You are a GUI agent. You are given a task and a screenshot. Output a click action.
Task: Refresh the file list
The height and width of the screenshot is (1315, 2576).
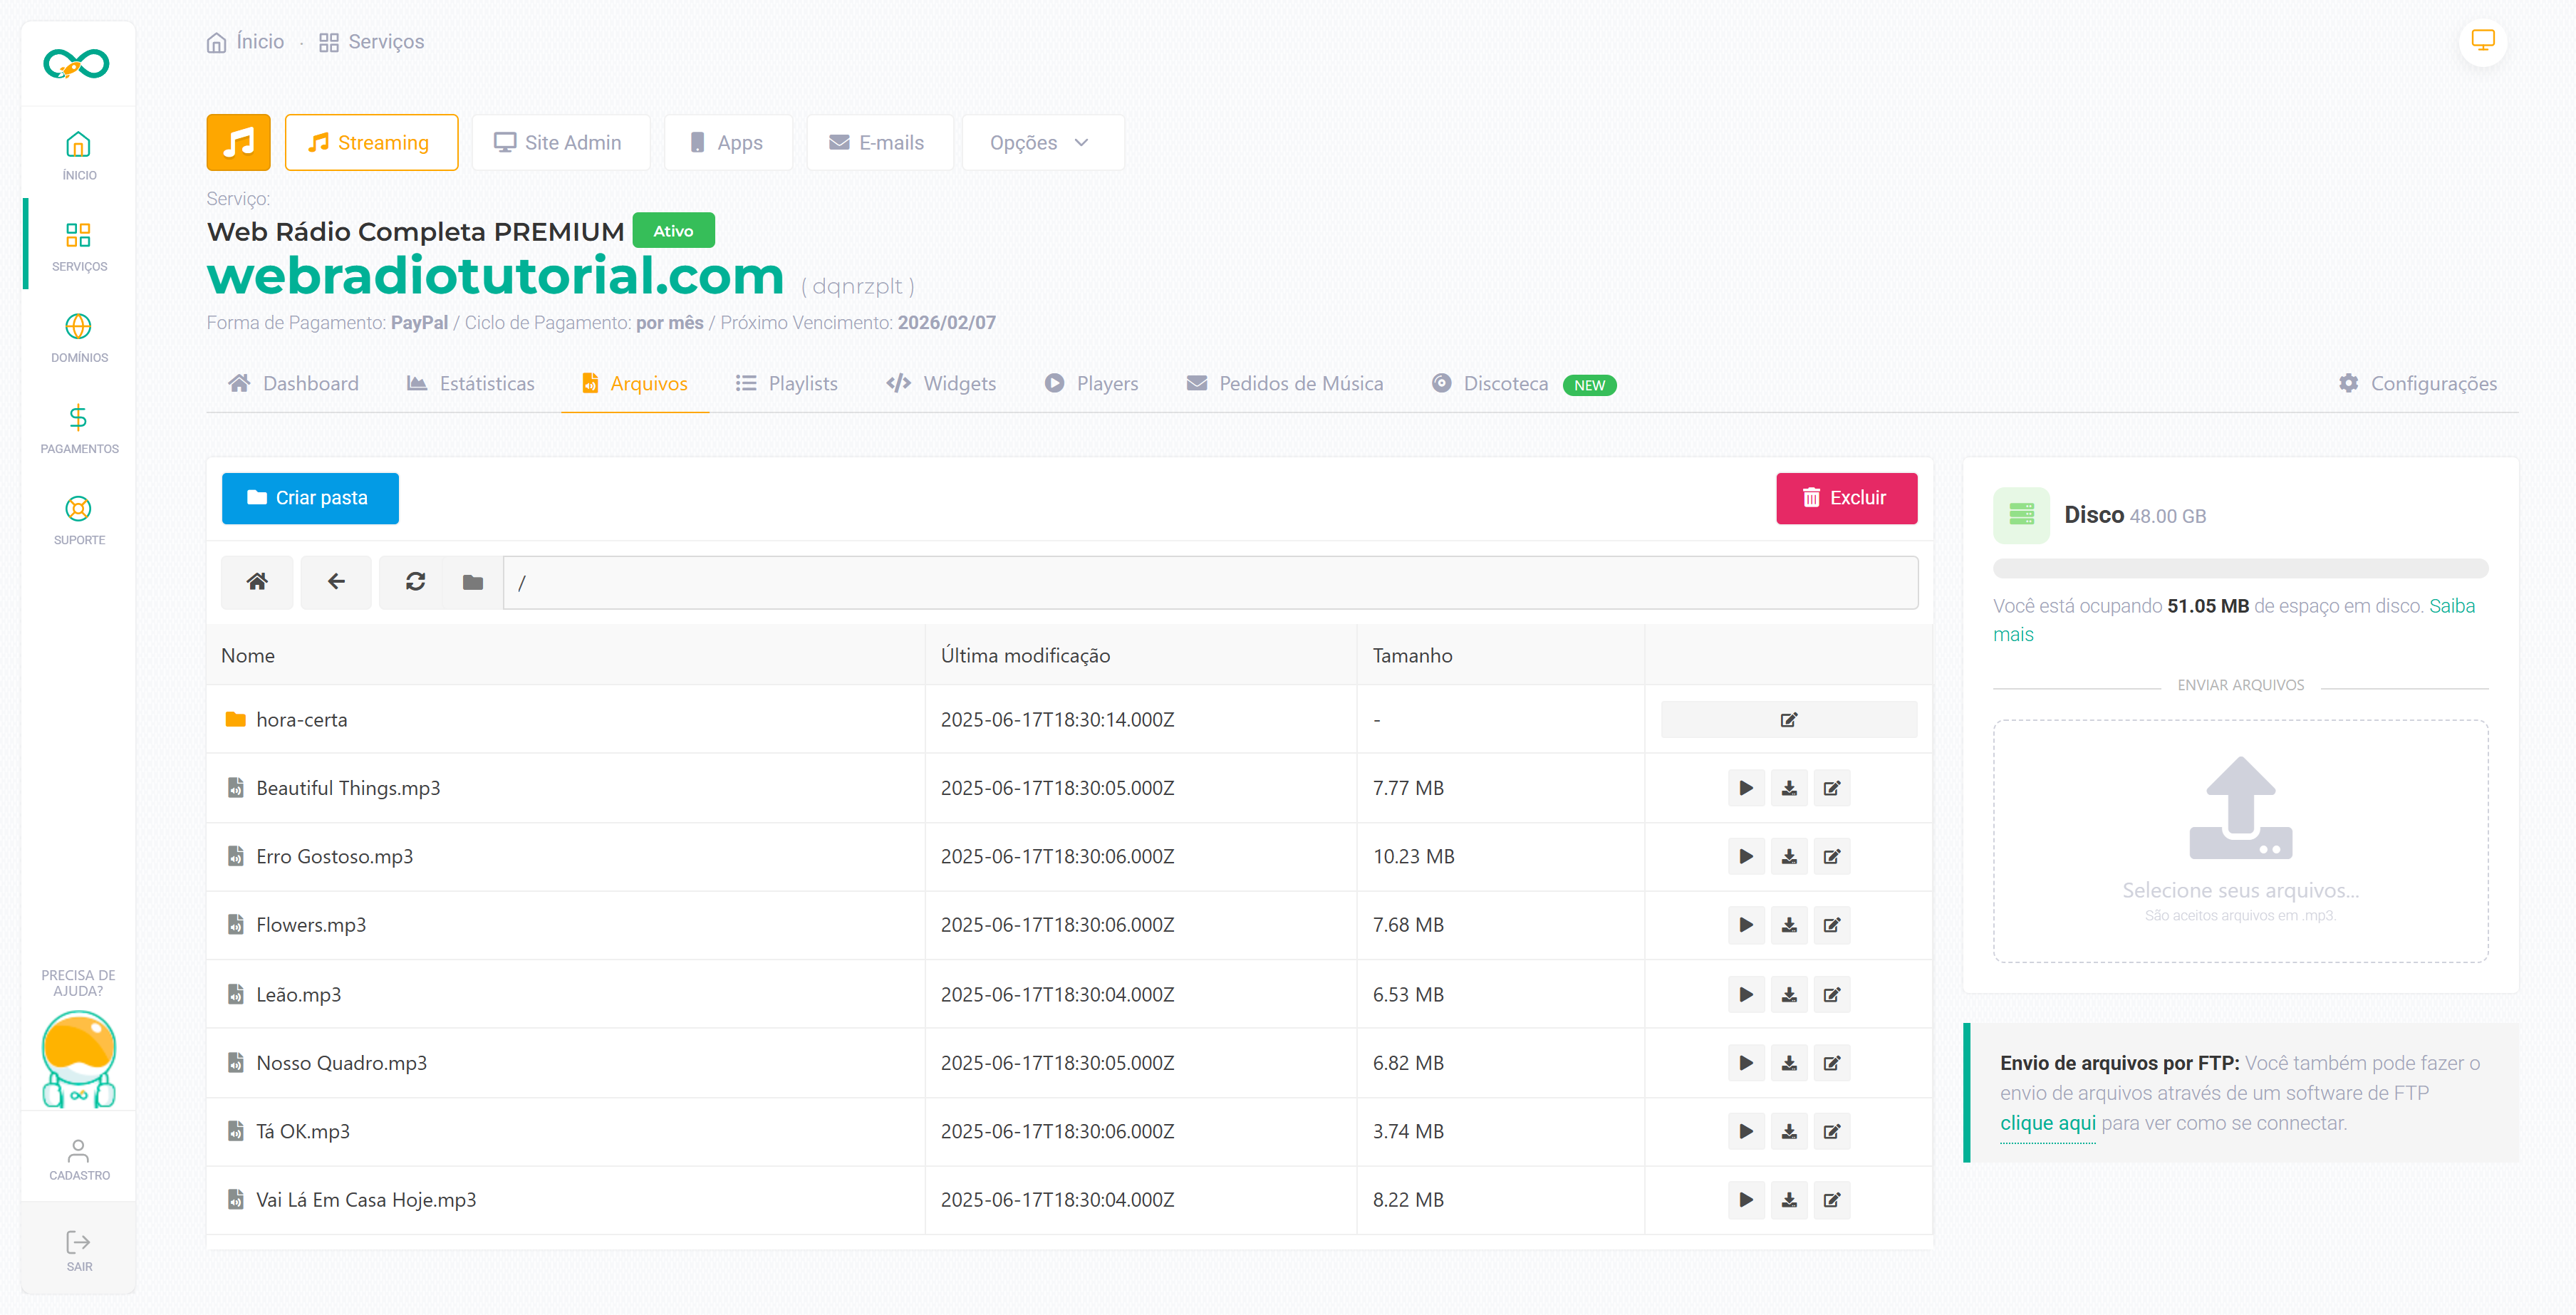415,582
